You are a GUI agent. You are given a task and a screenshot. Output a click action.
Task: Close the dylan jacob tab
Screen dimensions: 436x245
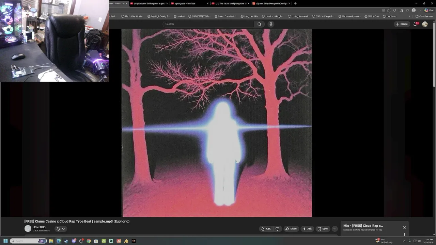coord(208,3)
